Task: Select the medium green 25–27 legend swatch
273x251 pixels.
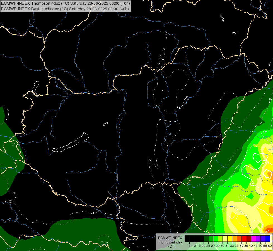Action: point(211,238)
